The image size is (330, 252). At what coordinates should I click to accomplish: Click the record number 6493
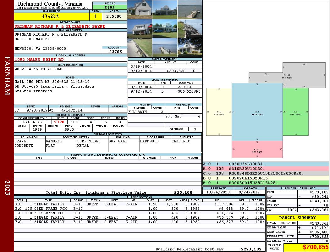[x=109, y=8]
